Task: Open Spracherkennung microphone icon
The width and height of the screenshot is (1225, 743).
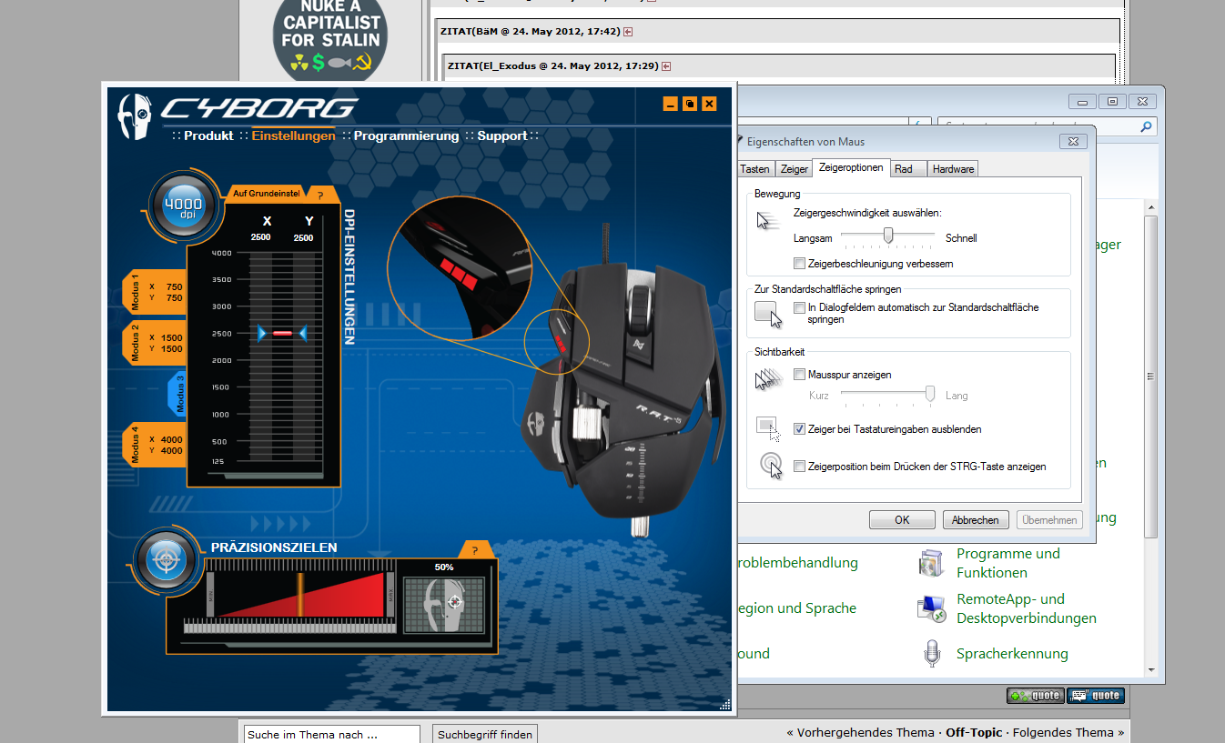Action: (x=932, y=653)
